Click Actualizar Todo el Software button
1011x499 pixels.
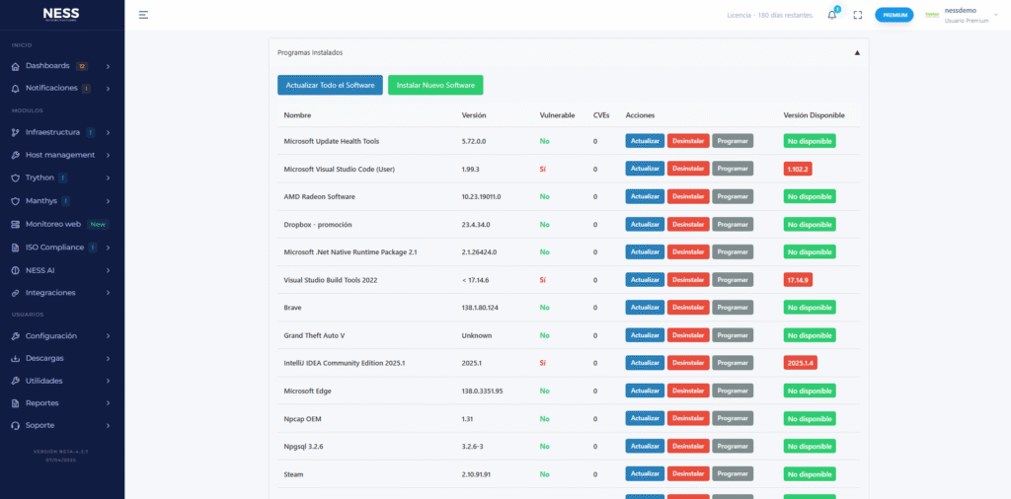[x=330, y=85]
